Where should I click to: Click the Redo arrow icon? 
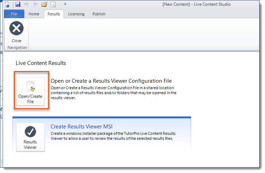pyautogui.click(x=35, y=4)
